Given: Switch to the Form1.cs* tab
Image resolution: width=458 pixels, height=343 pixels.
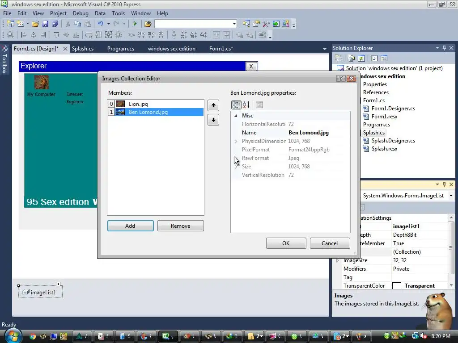Looking at the screenshot, I should (x=221, y=49).
